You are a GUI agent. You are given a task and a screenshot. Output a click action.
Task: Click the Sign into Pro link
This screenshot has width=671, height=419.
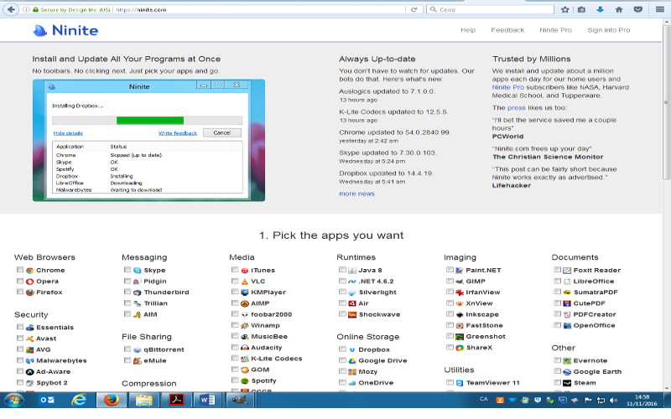click(608, 30)
